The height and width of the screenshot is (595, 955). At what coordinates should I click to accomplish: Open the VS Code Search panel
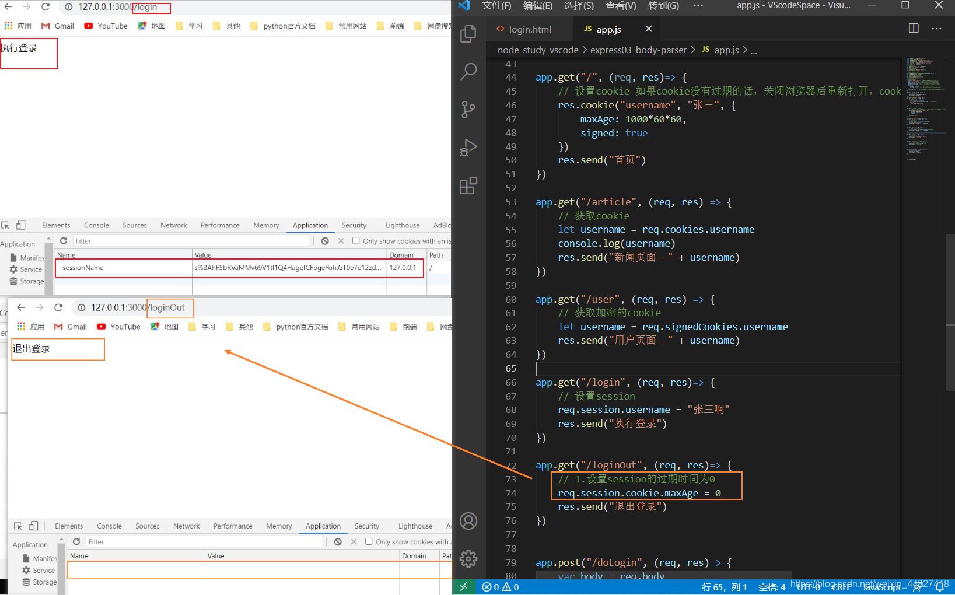click(x=468, y=71)
